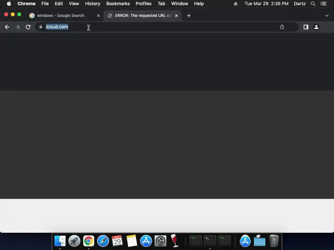Screen dimensions: 334x250
Task: Click the lock site info icon
Action: (41, 27)
